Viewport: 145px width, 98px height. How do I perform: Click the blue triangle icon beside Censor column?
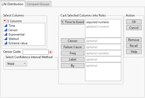click(x=6, y=30)
